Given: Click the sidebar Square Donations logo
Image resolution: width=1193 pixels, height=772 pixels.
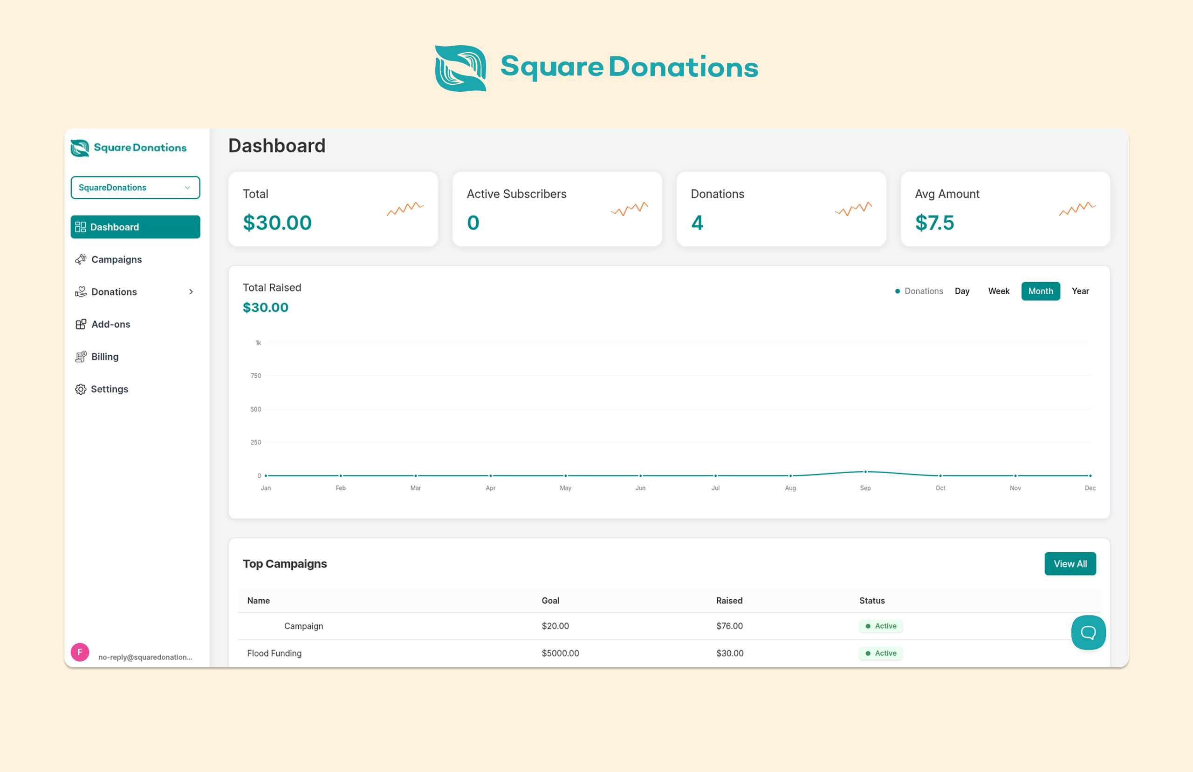Looking at the screenshot, I should click(128, 148).
